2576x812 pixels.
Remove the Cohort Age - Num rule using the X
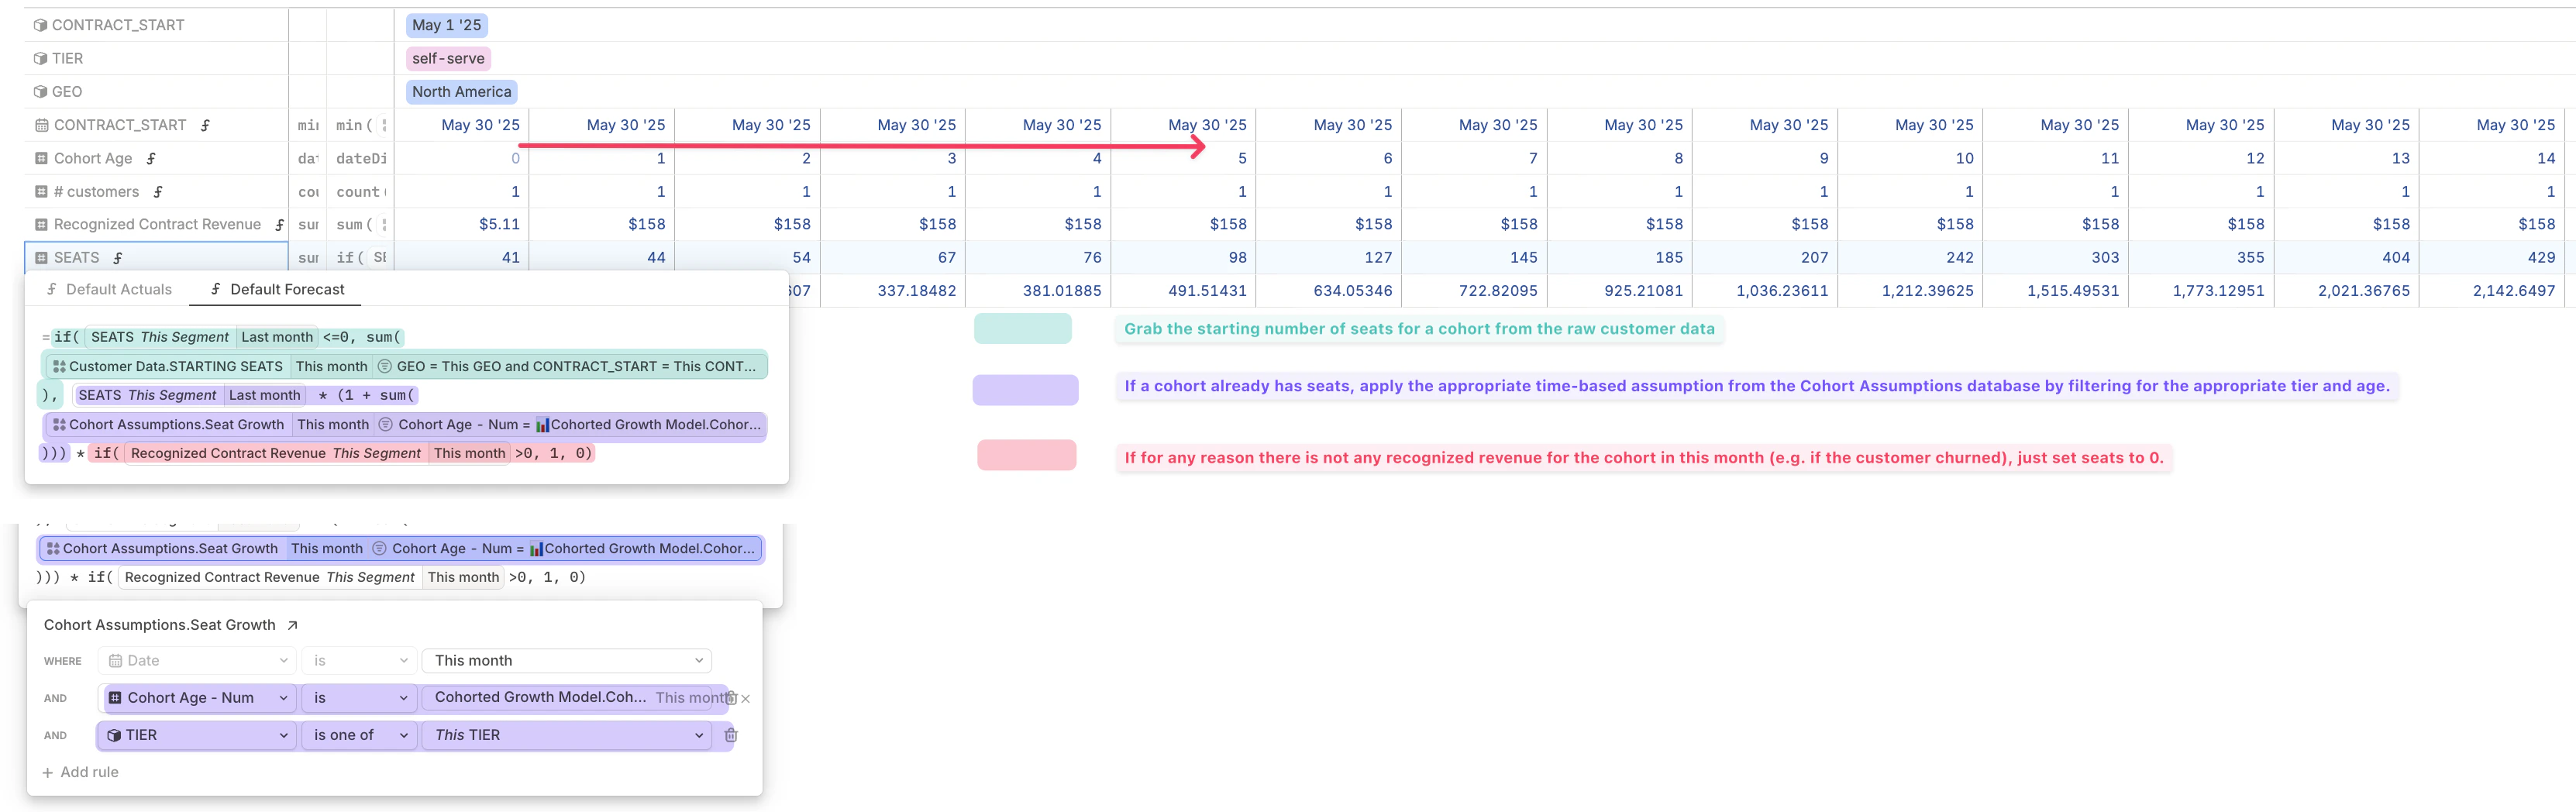(x=746, y=699)
